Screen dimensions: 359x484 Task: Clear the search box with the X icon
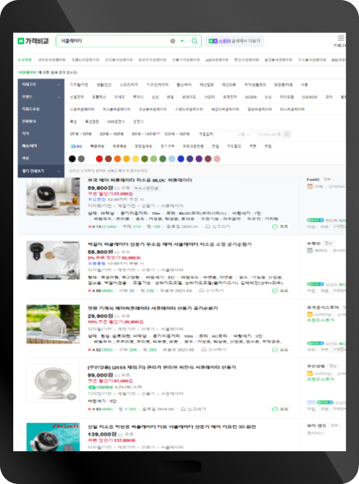coord(173,41)
